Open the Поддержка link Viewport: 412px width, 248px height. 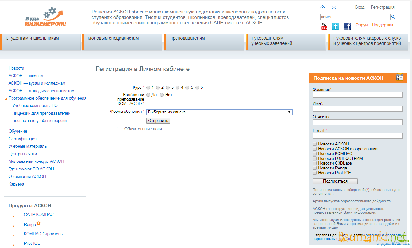tap(382, 25)
